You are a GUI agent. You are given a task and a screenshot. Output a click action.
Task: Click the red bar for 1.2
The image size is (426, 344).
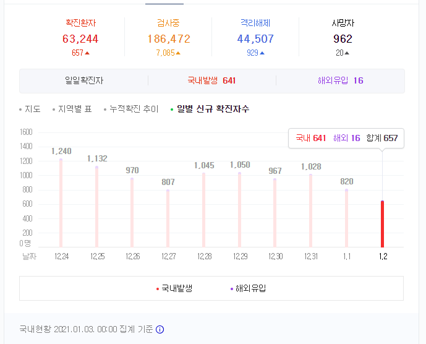click(382, 224)
